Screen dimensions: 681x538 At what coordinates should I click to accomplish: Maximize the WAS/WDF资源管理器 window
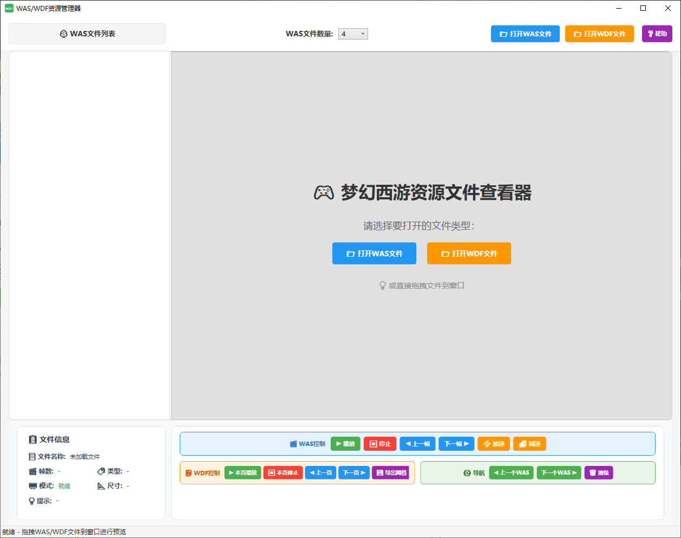(643, 8)
